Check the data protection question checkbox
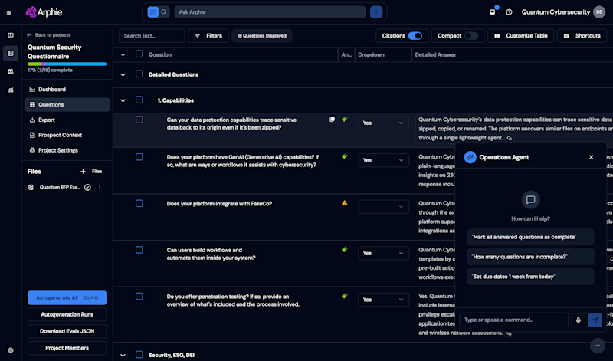613x361 pixels. [x=139, y=120]
